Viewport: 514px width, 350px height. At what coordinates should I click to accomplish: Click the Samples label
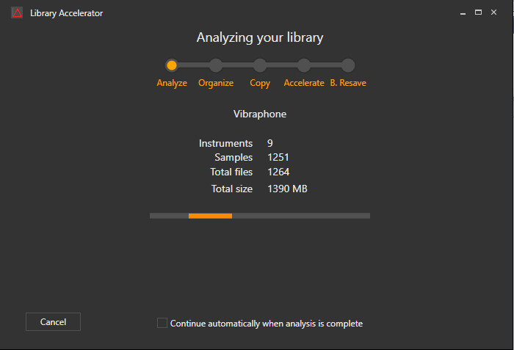234,157
